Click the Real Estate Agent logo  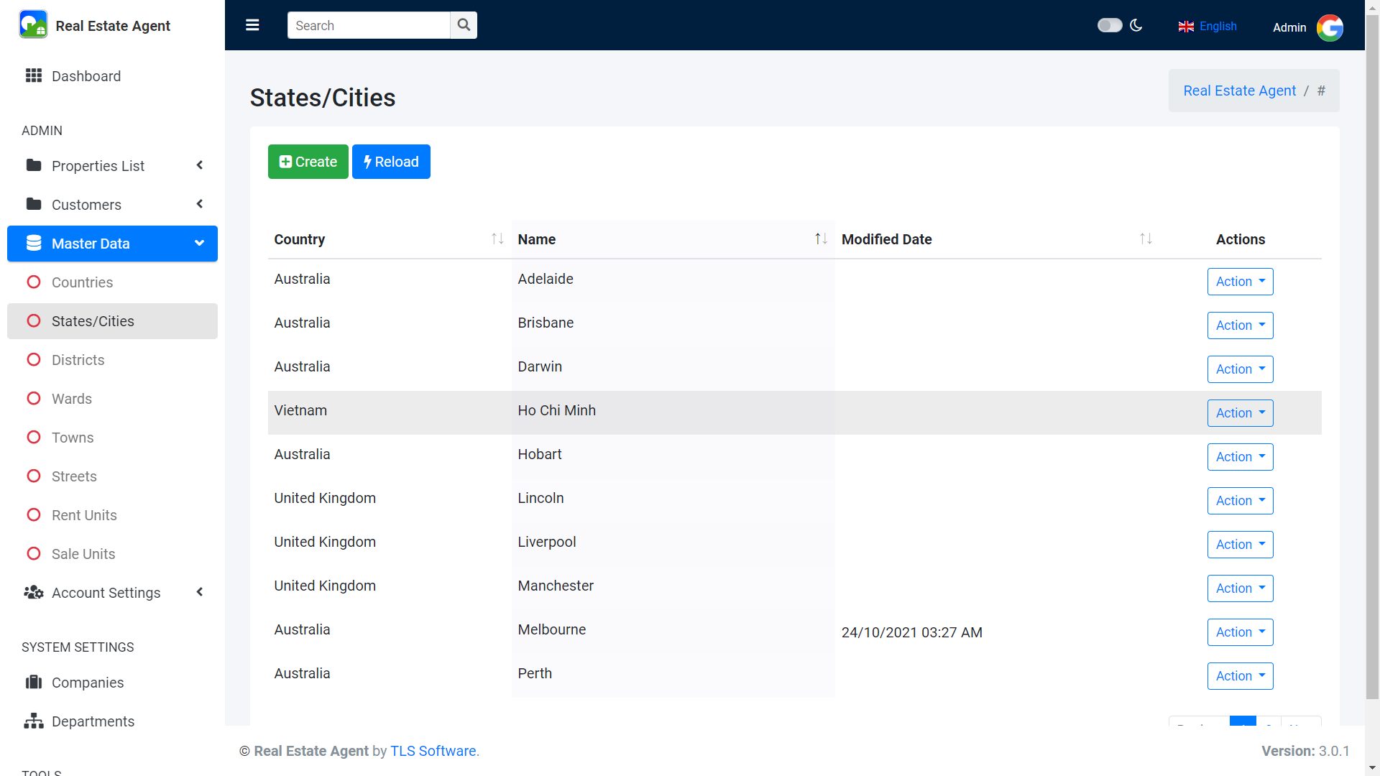[33, 25]
